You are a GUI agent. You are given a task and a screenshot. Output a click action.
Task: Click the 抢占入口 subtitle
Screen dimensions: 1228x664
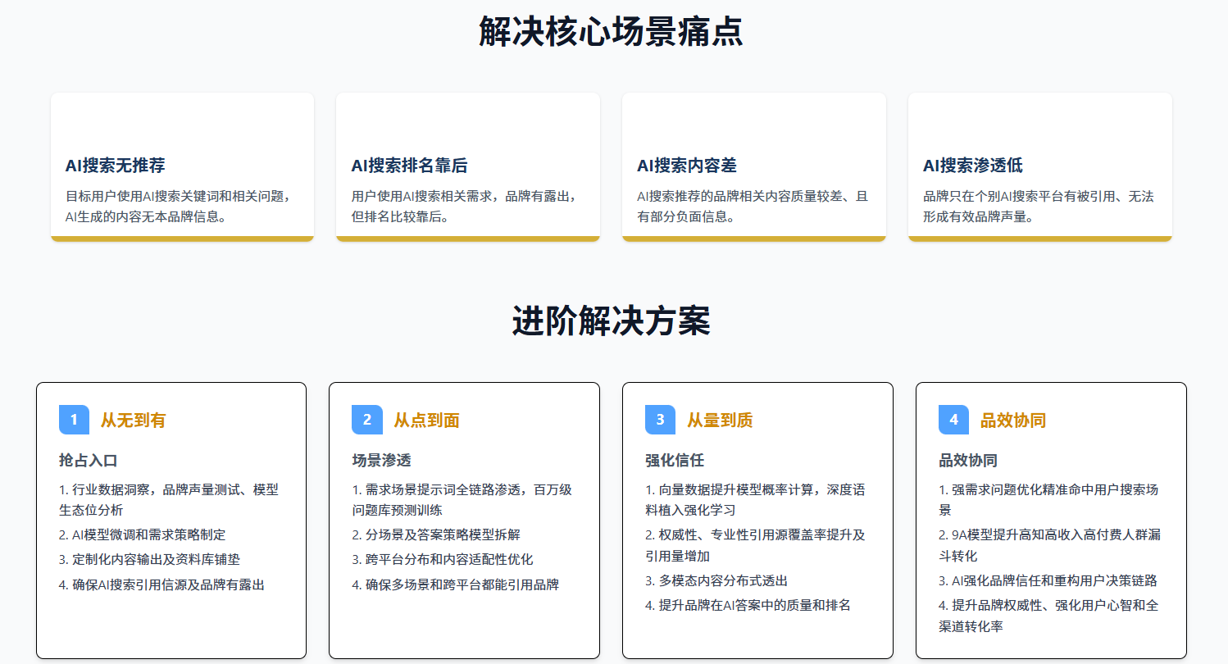[x=82, y=460]
